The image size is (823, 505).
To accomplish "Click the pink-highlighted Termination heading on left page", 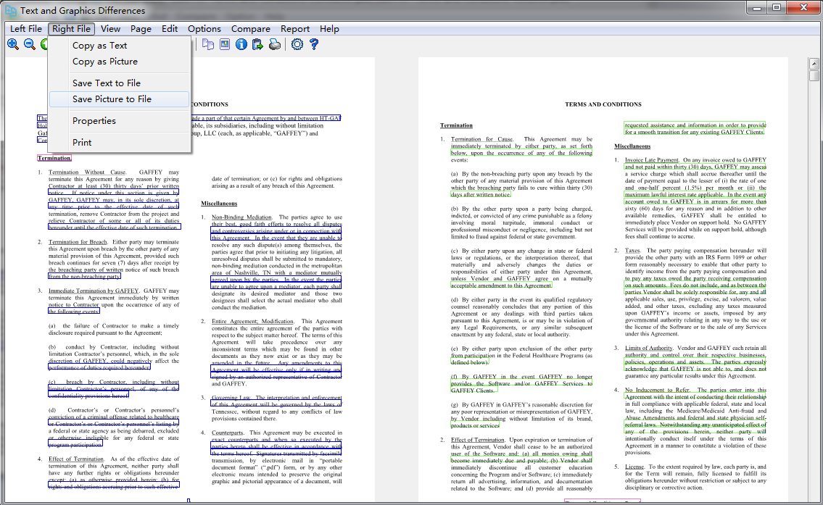I will pyautogui.click(x=54, y=158).
